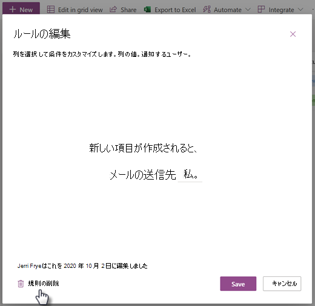Expand the Integrate dropdown chevron

click(x=300, y=10)
